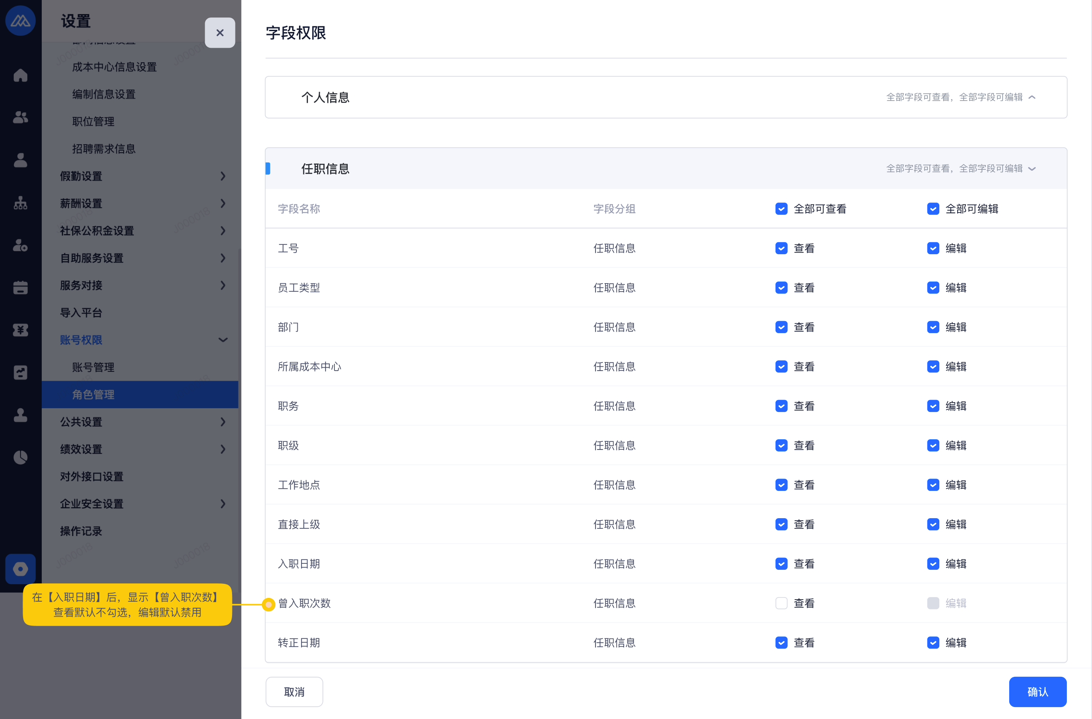Screen dimensions: 1092x719
Task: Click the 确认 button
Action: tap(1037, 691)
